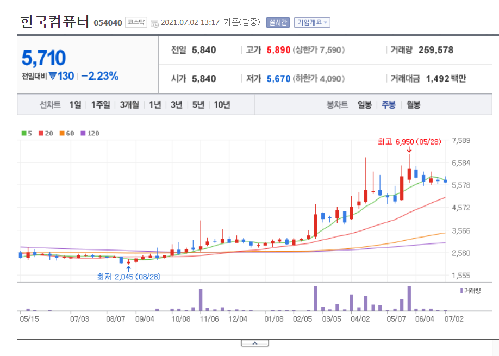Click the 한국컴퓨터 stock title
This screenshot has width=499, height=356.
tap(55, 22)
